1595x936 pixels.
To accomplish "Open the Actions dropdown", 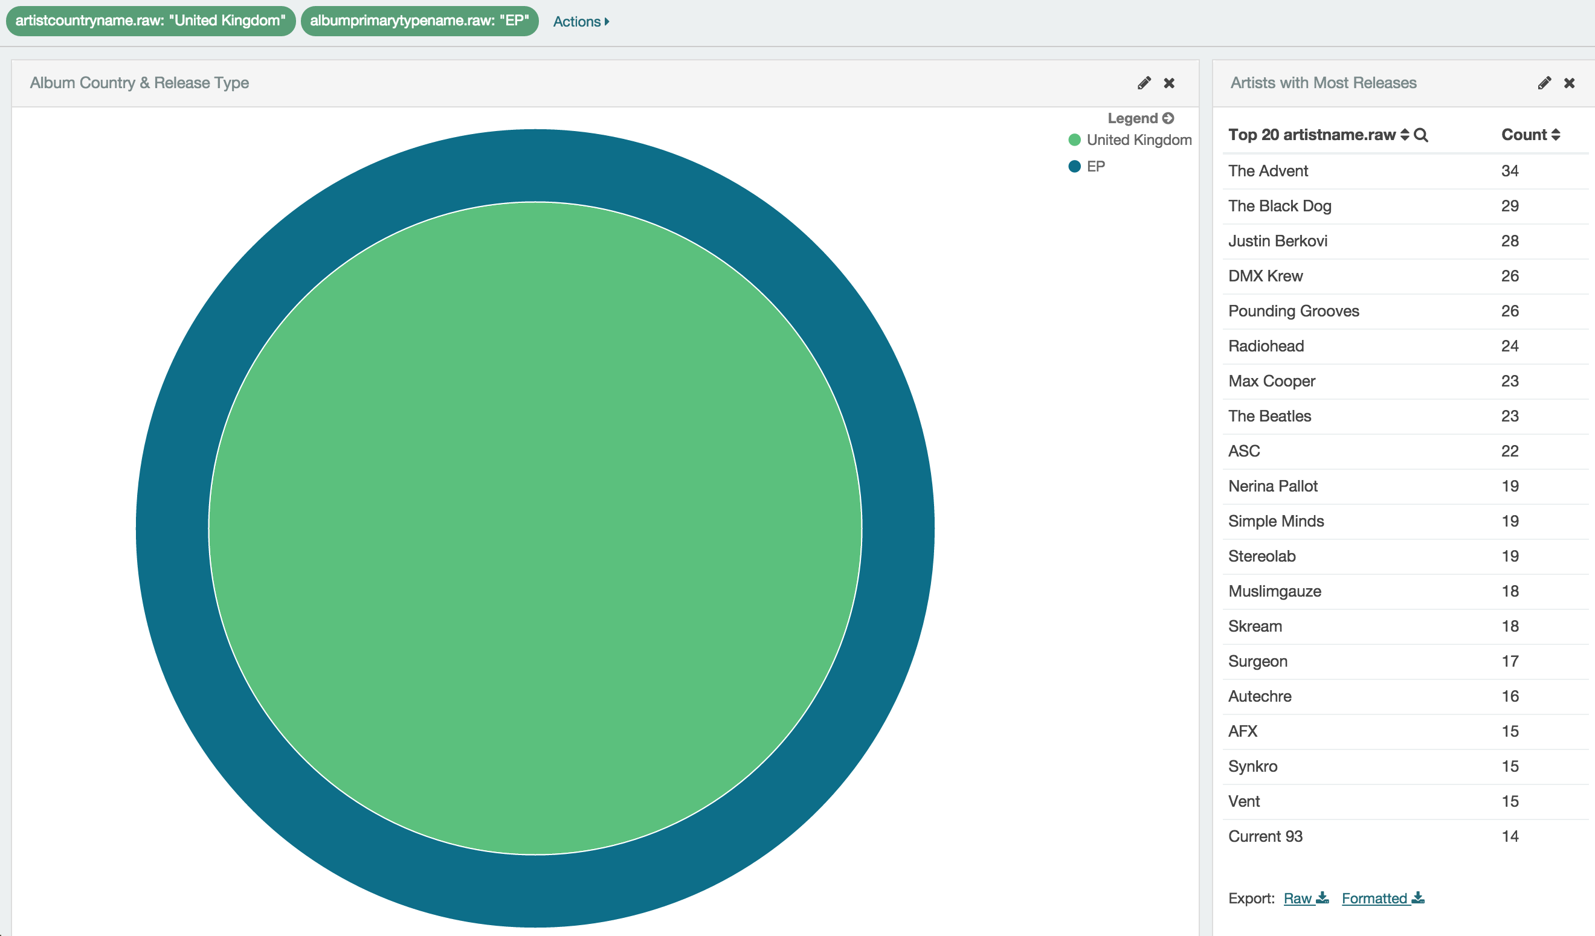I will point(581,22).
